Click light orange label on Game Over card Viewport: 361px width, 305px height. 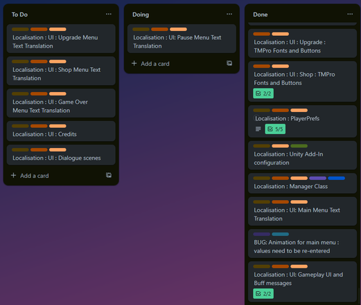(58, 94)
